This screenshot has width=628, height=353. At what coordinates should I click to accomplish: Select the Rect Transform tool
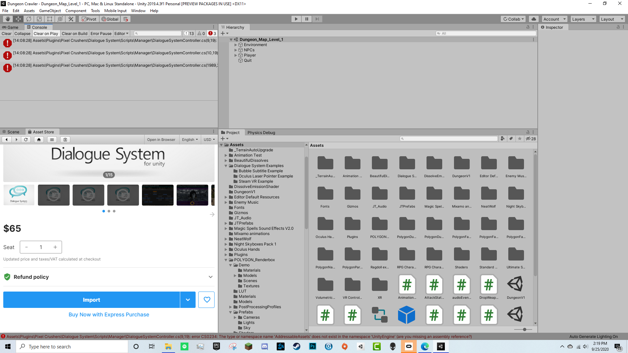click(x=50, y=19)
